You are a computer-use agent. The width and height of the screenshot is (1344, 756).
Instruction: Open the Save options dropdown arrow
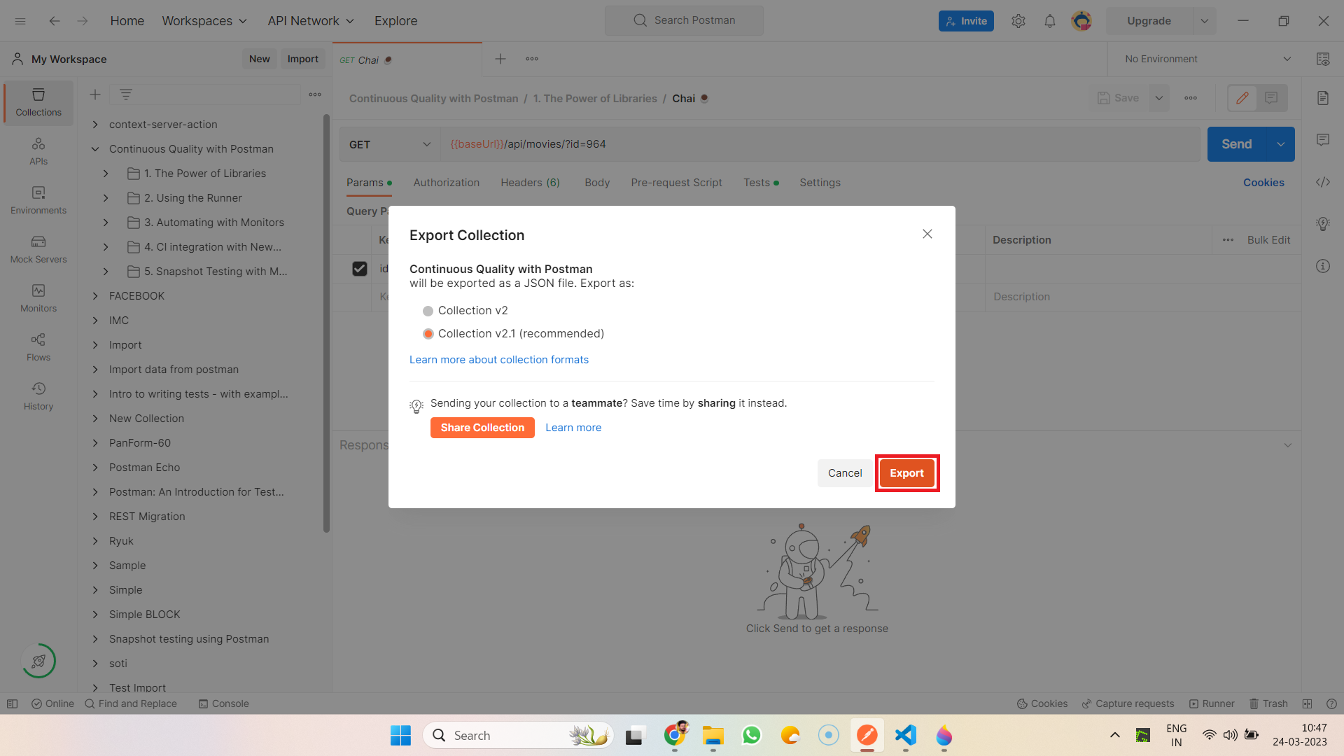[1159, 98]
